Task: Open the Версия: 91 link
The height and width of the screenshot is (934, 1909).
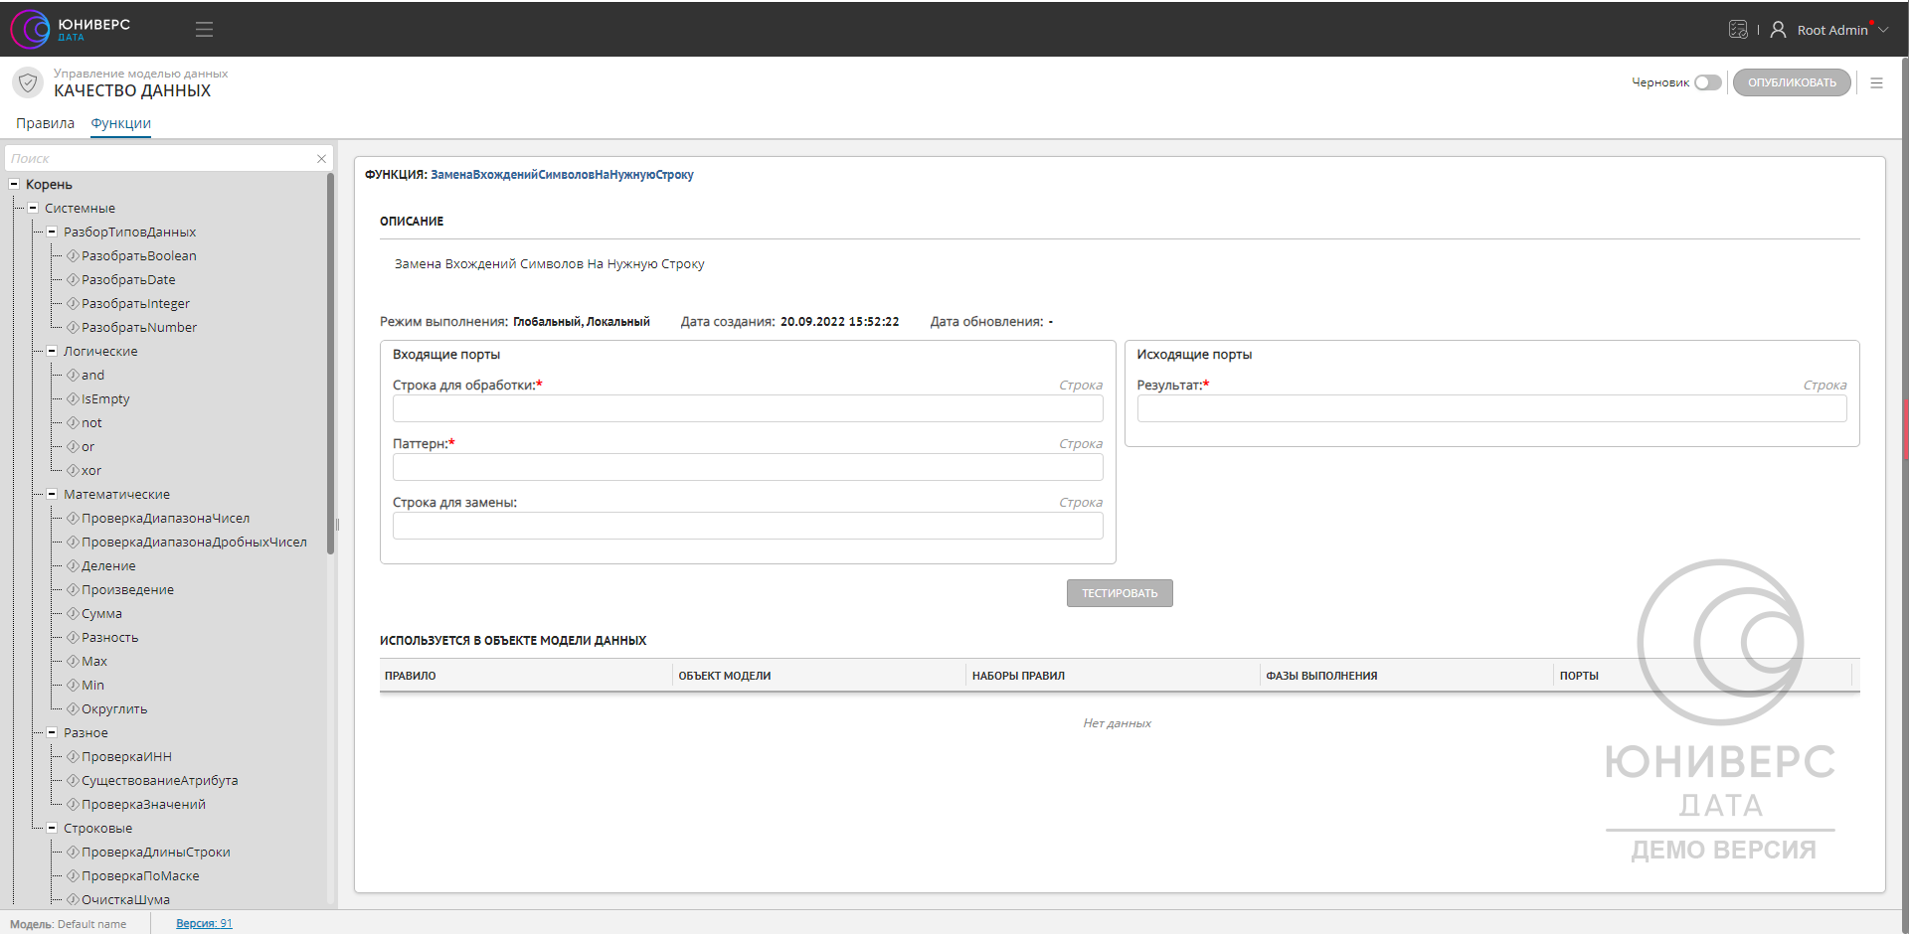Action: point(204,924)
